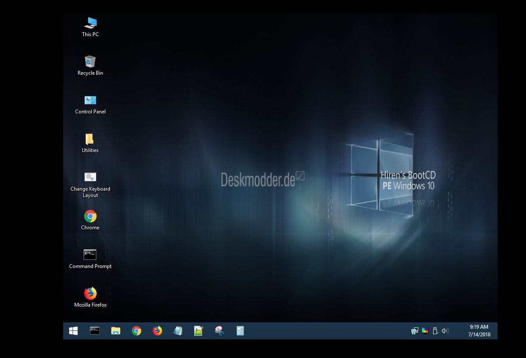Open the calculator icon in the taskbar
The height and width of the screenshot is (358, 526).
[240, 331]
